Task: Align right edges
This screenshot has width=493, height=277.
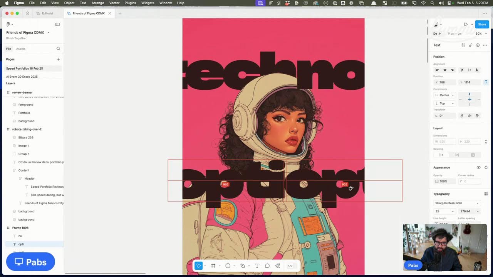Action: [452, 70]
